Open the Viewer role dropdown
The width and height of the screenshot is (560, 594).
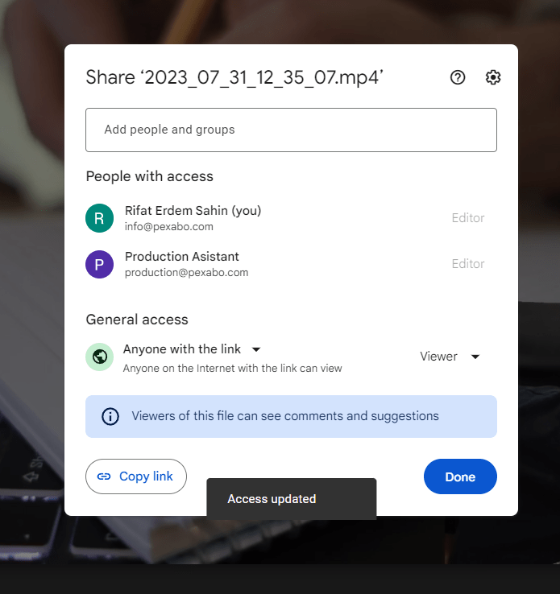450,357
